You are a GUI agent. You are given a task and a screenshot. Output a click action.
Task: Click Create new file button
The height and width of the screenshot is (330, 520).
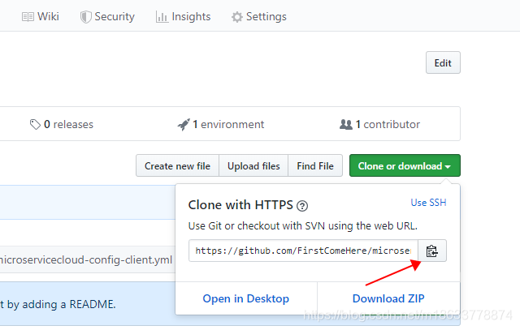click(177, 165)
